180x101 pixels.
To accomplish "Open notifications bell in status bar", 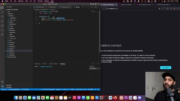I will [98, 89].
